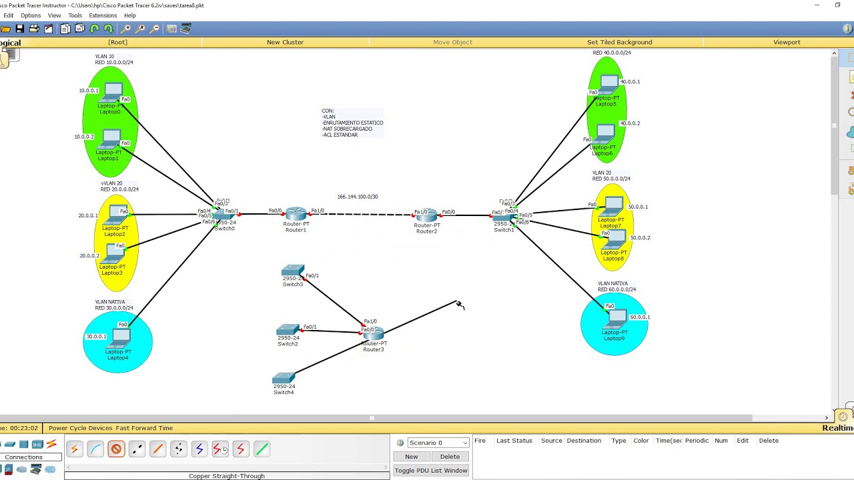854x480 pixels.
Task: Delete scenario with the Delete button
Action: pyautogui.click(x=450, y=457)
